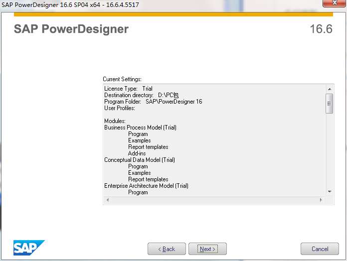Select the 'Destination directory' line

(141, 95)
